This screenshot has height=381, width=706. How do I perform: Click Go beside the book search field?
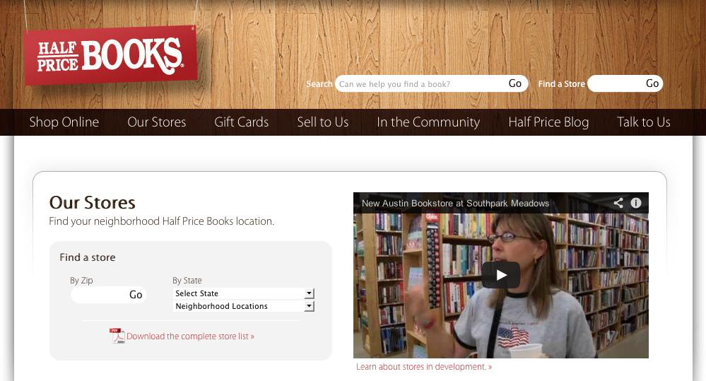point(515,83)
